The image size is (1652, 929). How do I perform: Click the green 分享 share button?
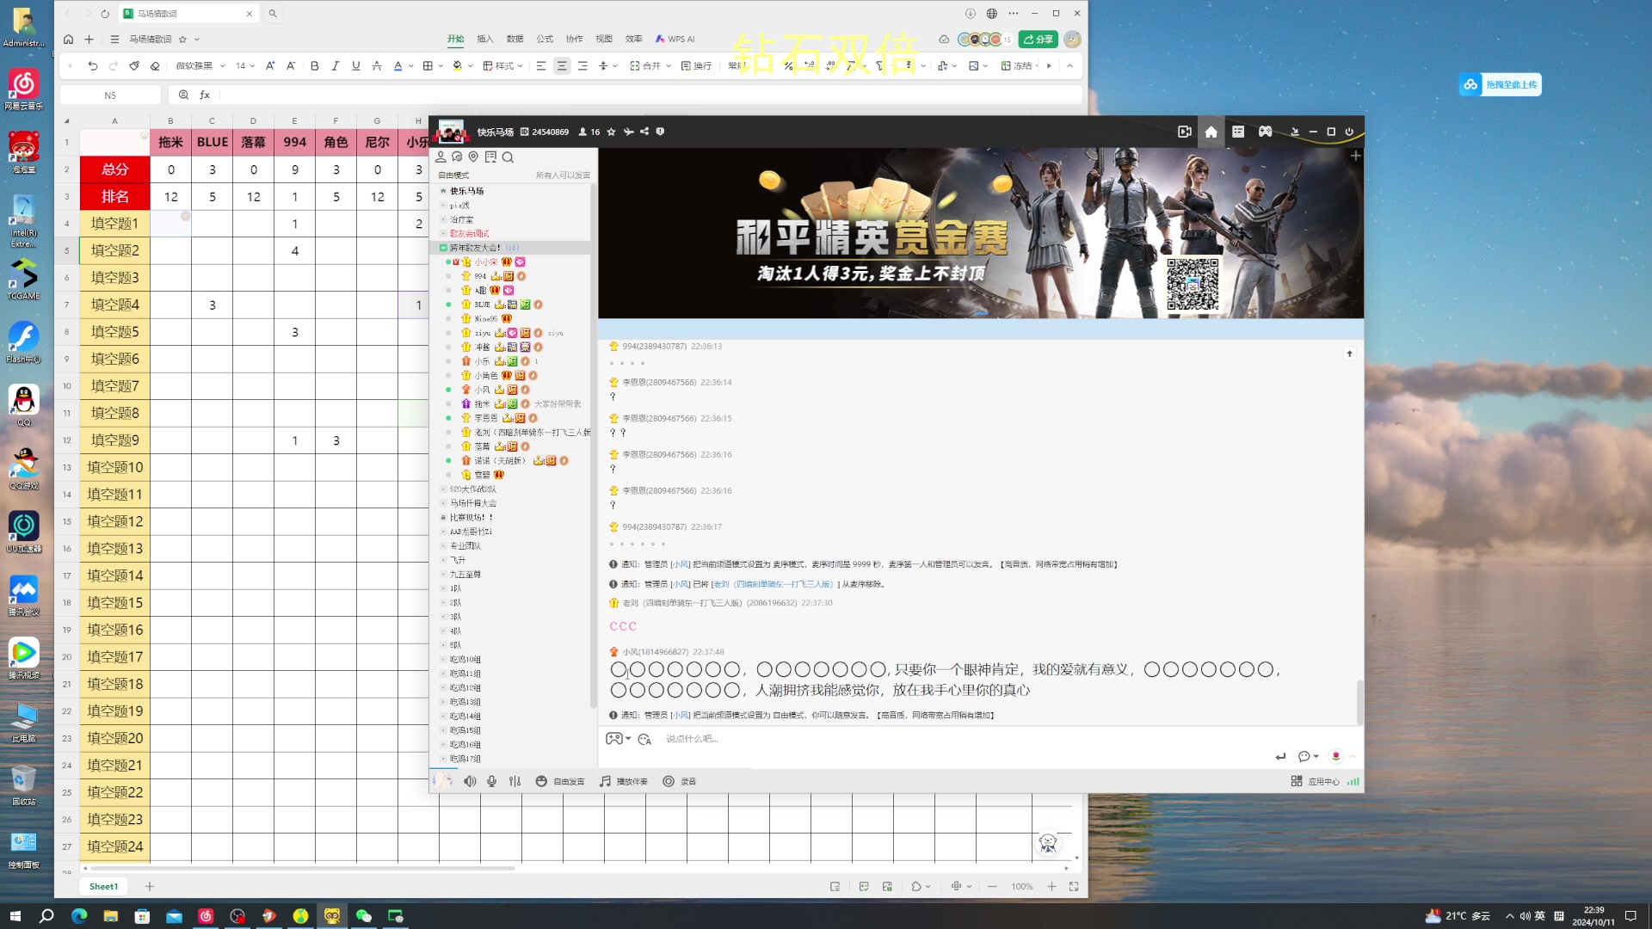click(1038, 39)
